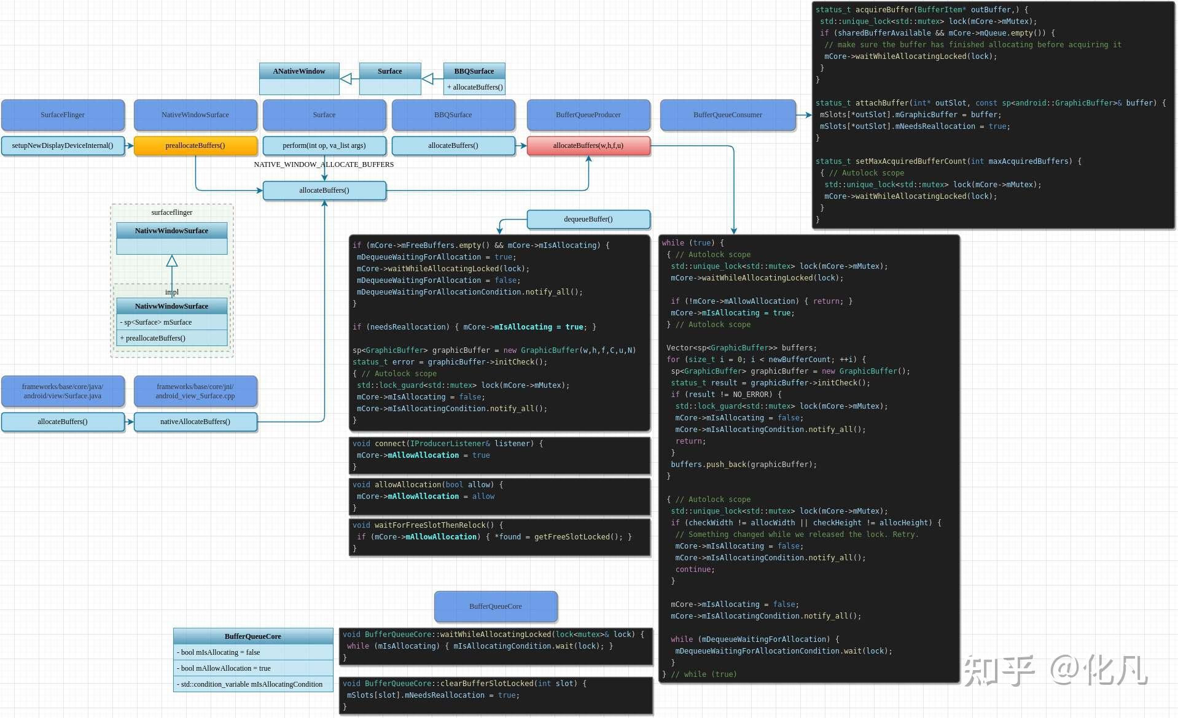The height and width of the screenshot is (718, 1178).
Task: Select perform(int op, va_list args) node
Action: click(x=324, y=145)
